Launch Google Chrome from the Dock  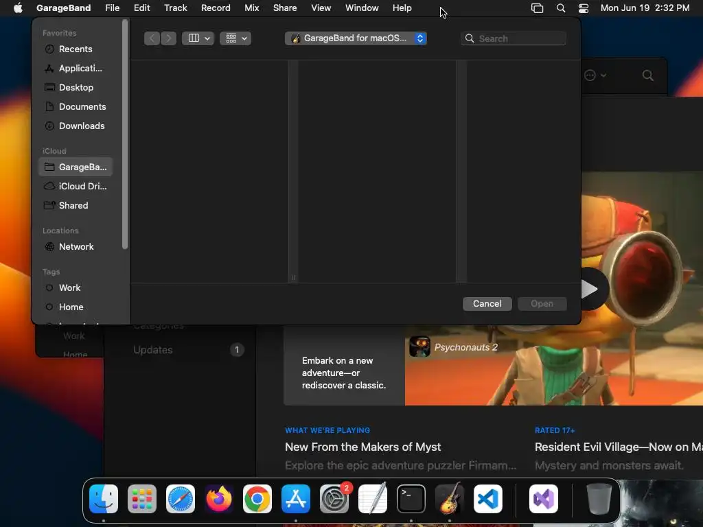[x=257, y=499]
